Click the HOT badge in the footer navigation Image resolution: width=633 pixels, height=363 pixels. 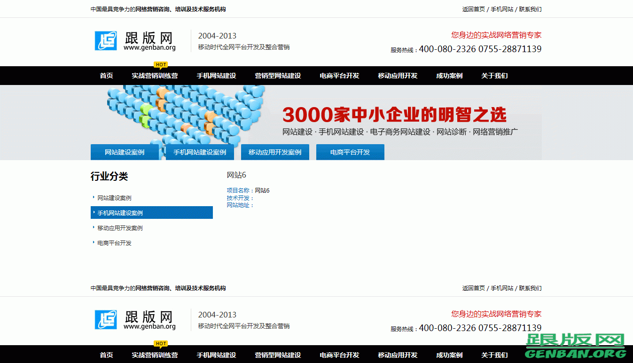point(161,343)
